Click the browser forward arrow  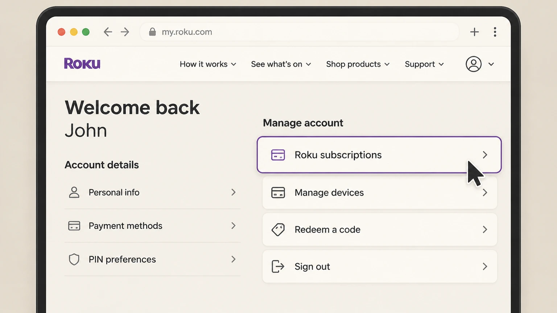point(125,32)
